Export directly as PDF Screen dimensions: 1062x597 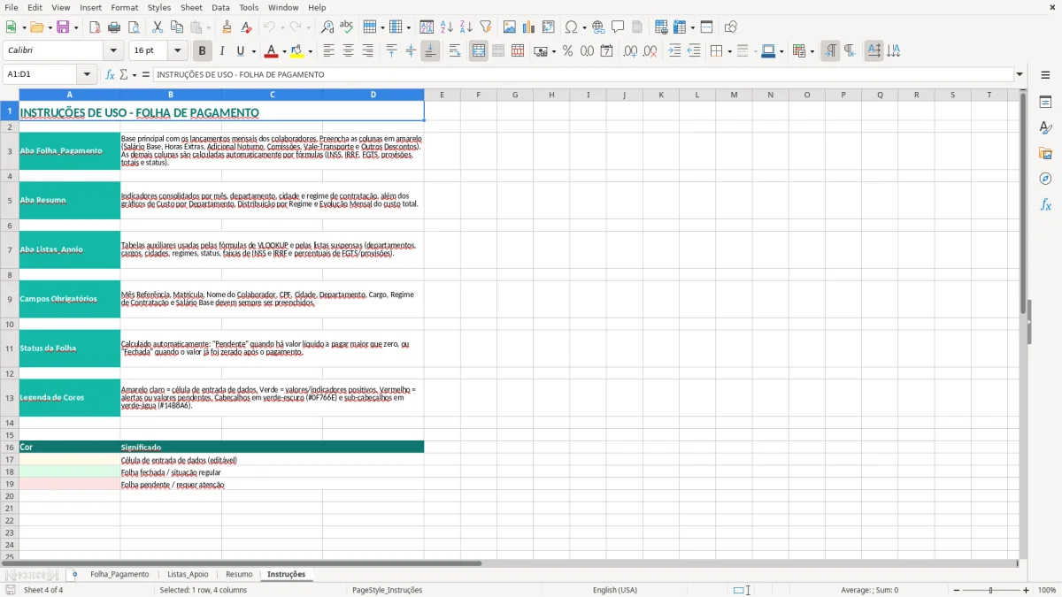(x=94, y=27)
